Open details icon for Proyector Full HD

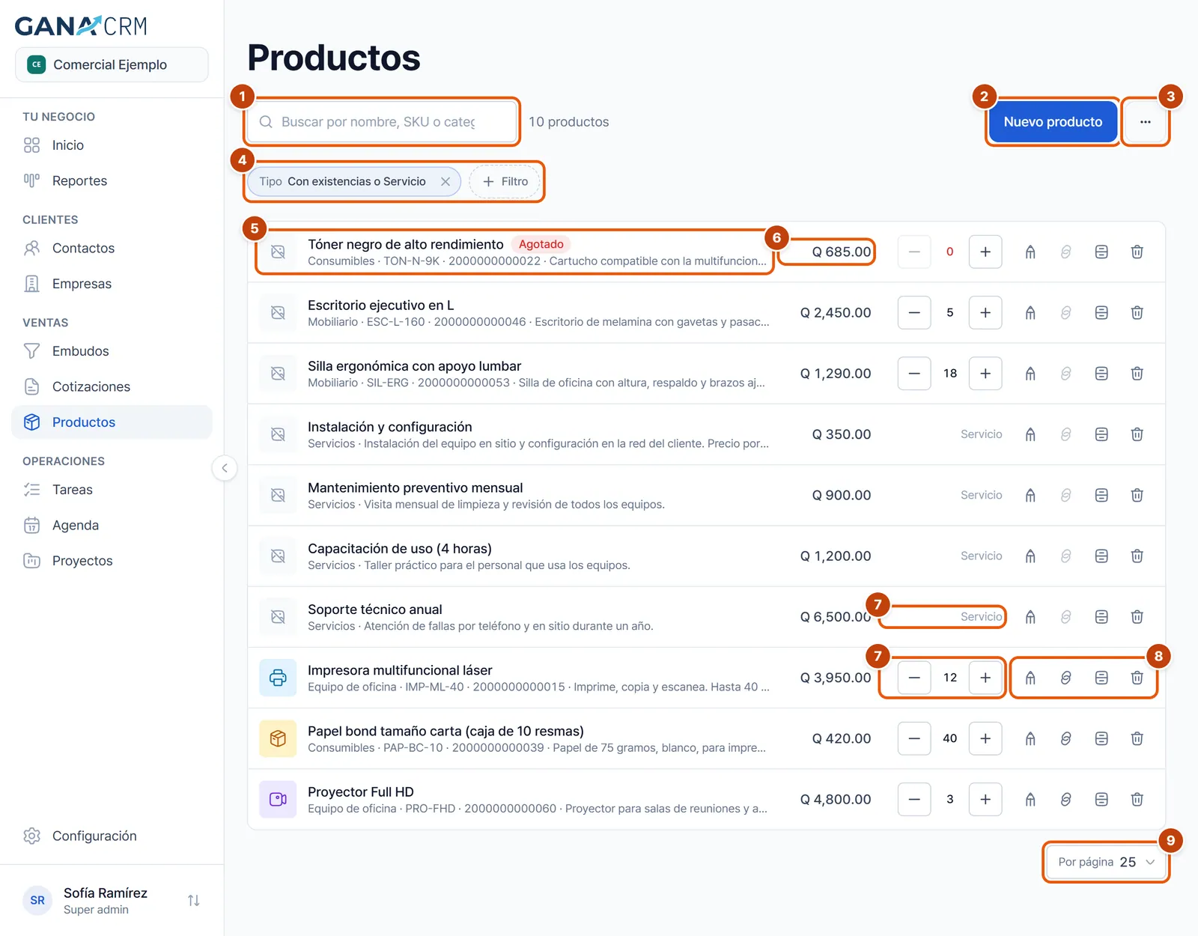click(x=1101, y=799)
